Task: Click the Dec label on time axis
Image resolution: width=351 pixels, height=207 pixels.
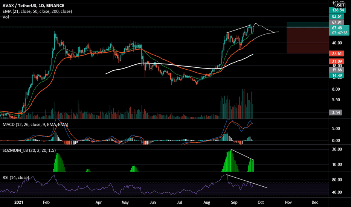Action: 315,202
